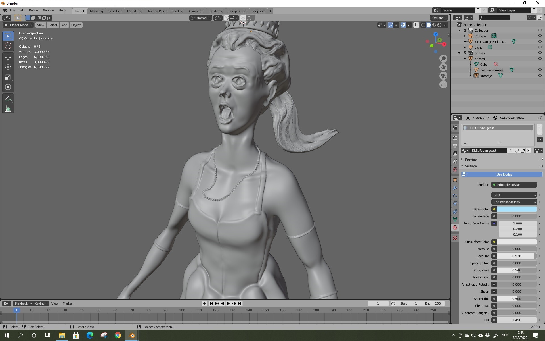Click the Base Color swatch

(x=517, y=209)
